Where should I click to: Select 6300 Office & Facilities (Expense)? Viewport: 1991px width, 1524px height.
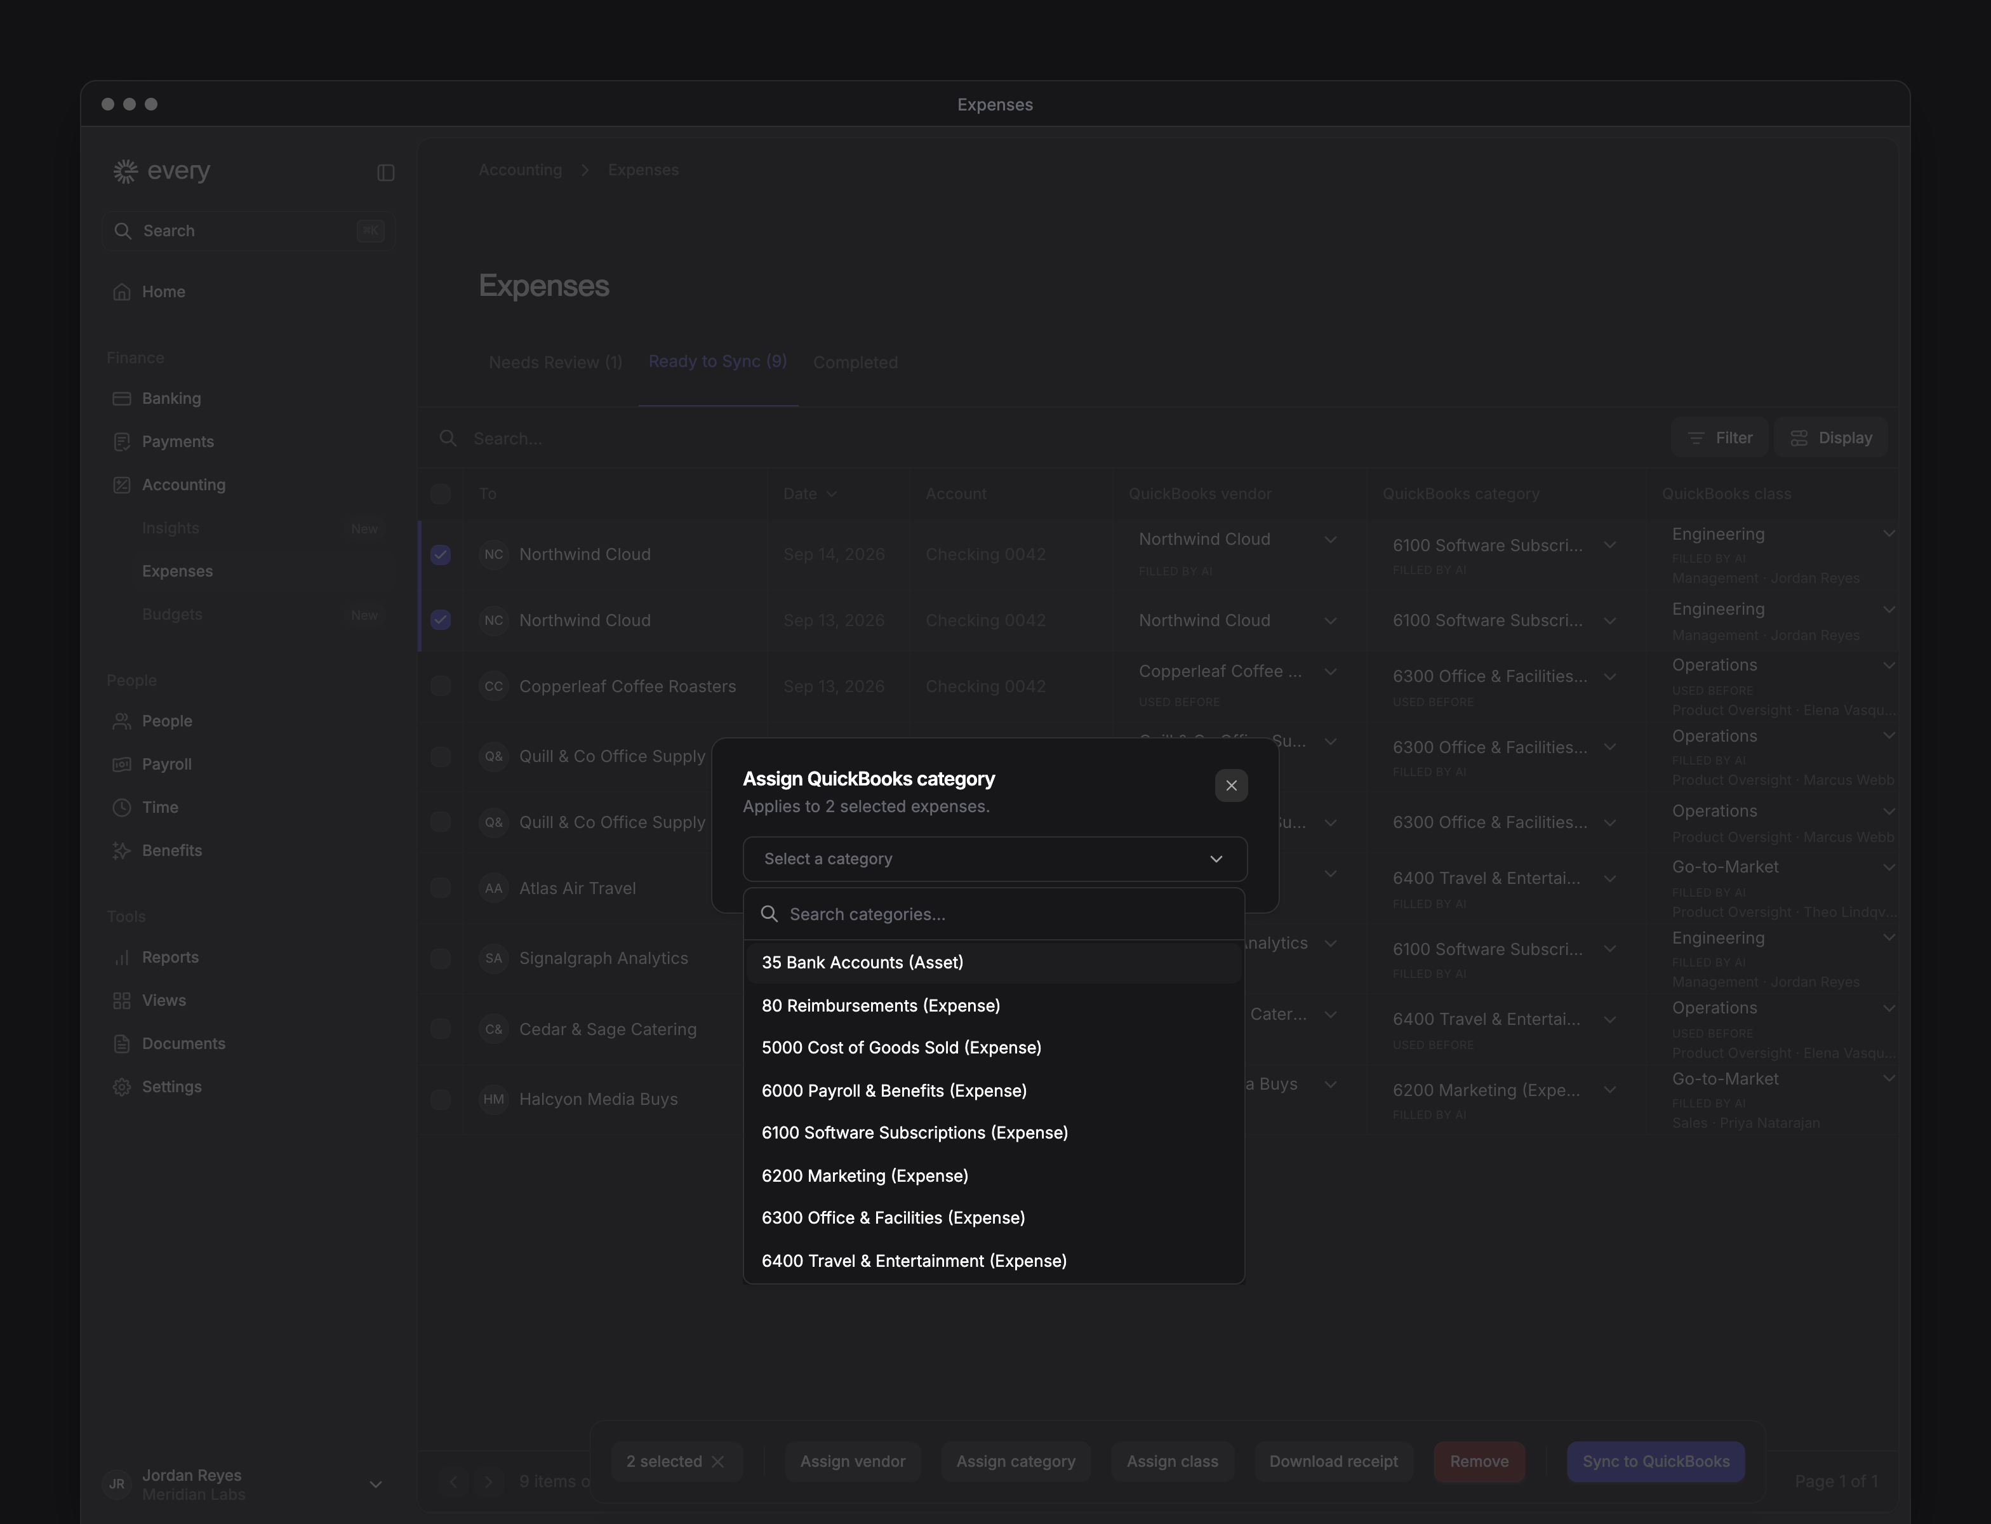click(994, 1219)
